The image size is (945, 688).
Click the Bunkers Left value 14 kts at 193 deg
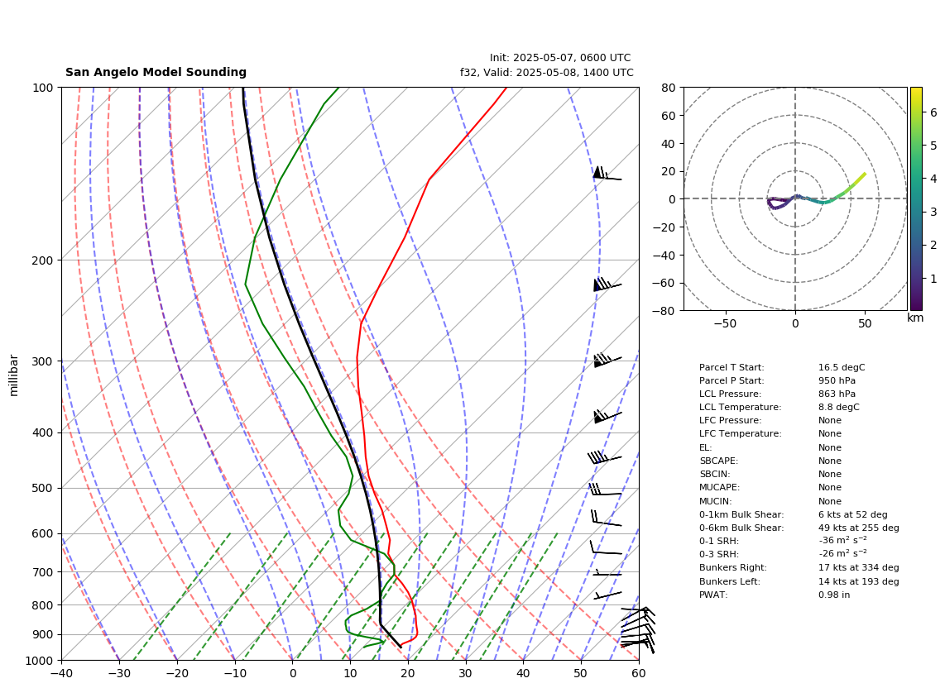tap(859, 581)
